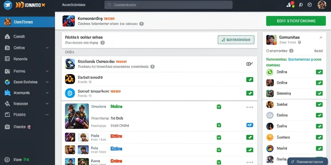
Task: Click the green and blue Nonœnenioe link text
Action: click(294, 62)
